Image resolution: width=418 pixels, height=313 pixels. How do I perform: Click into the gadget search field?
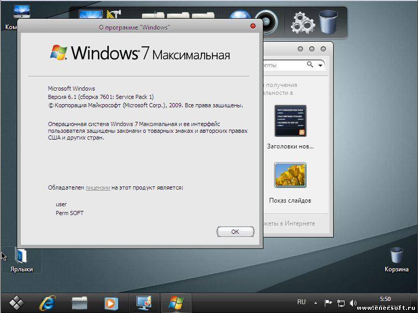[284, 65]
